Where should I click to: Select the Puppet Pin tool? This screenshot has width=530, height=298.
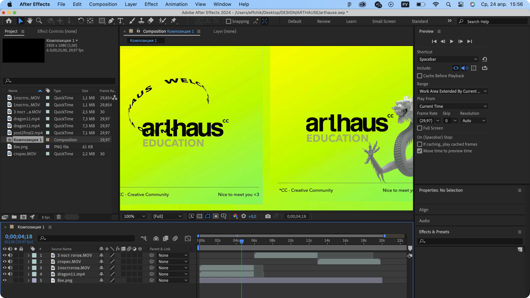[x=174, y=21]
